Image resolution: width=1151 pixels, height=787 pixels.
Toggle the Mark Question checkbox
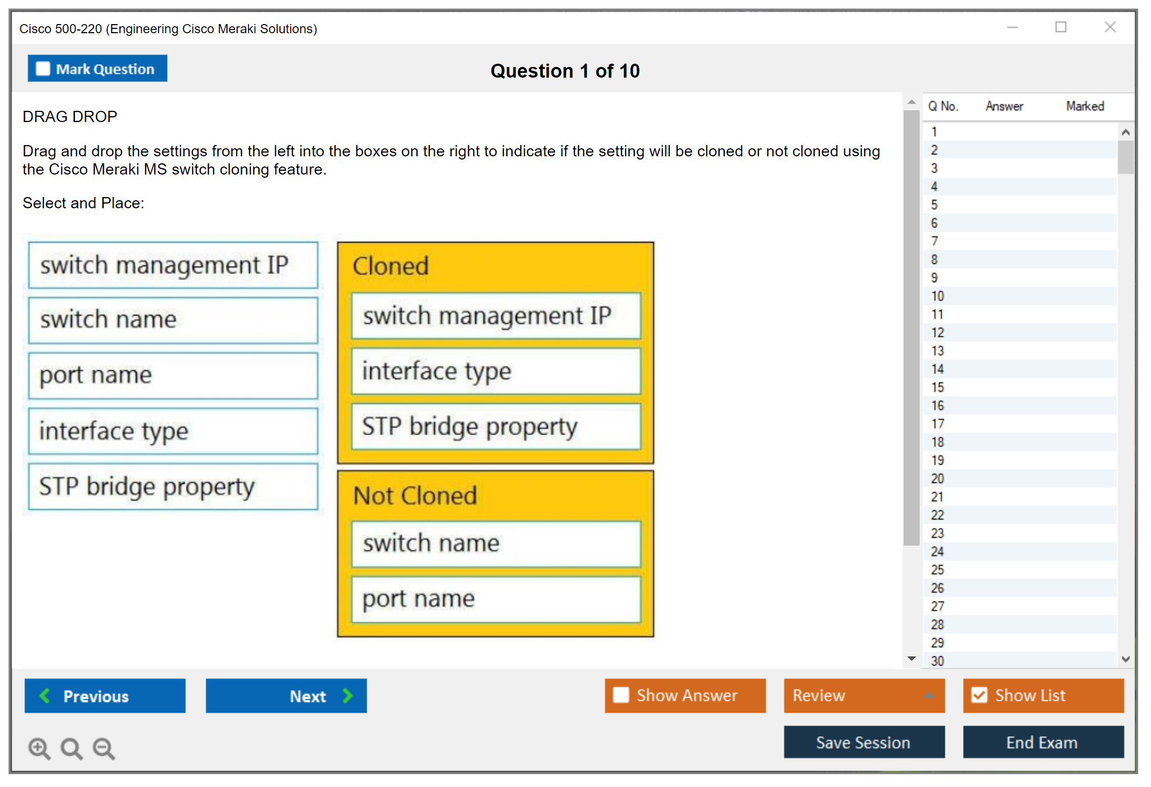click(43, 69)
